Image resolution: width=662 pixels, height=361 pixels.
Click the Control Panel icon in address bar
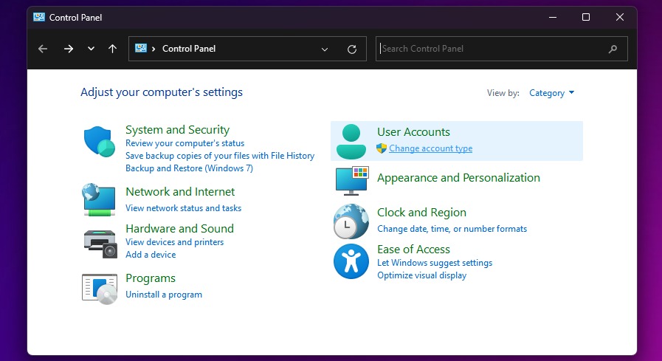[140, 49]
